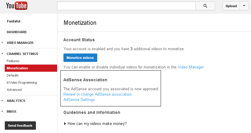Open the Dashboard menu item
Screen dimensions: 251x133
16,32
